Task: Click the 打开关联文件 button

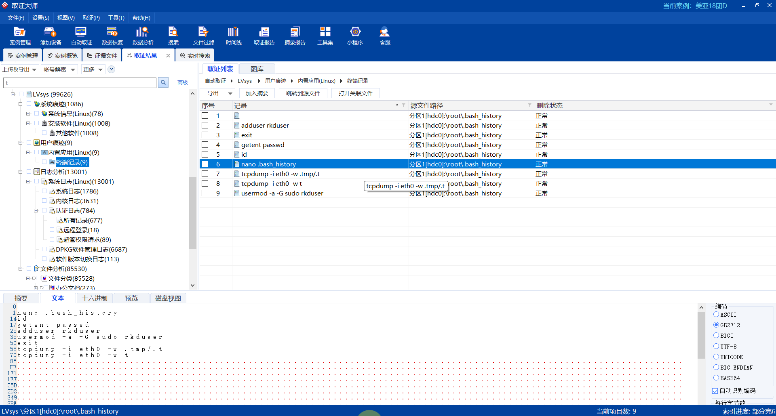Action: coord(356,93)
